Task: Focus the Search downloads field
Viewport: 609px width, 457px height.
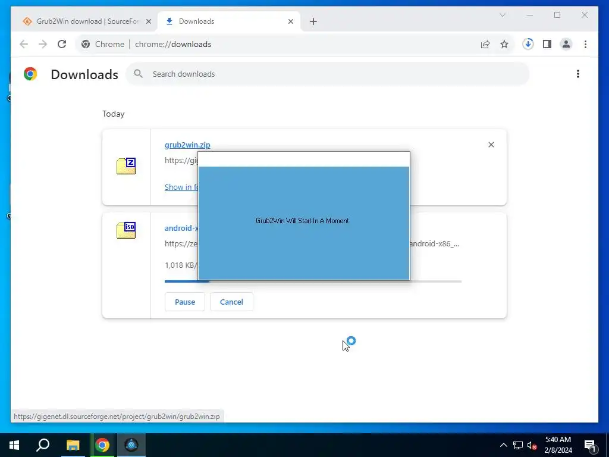Action: (x=328, y=74)
